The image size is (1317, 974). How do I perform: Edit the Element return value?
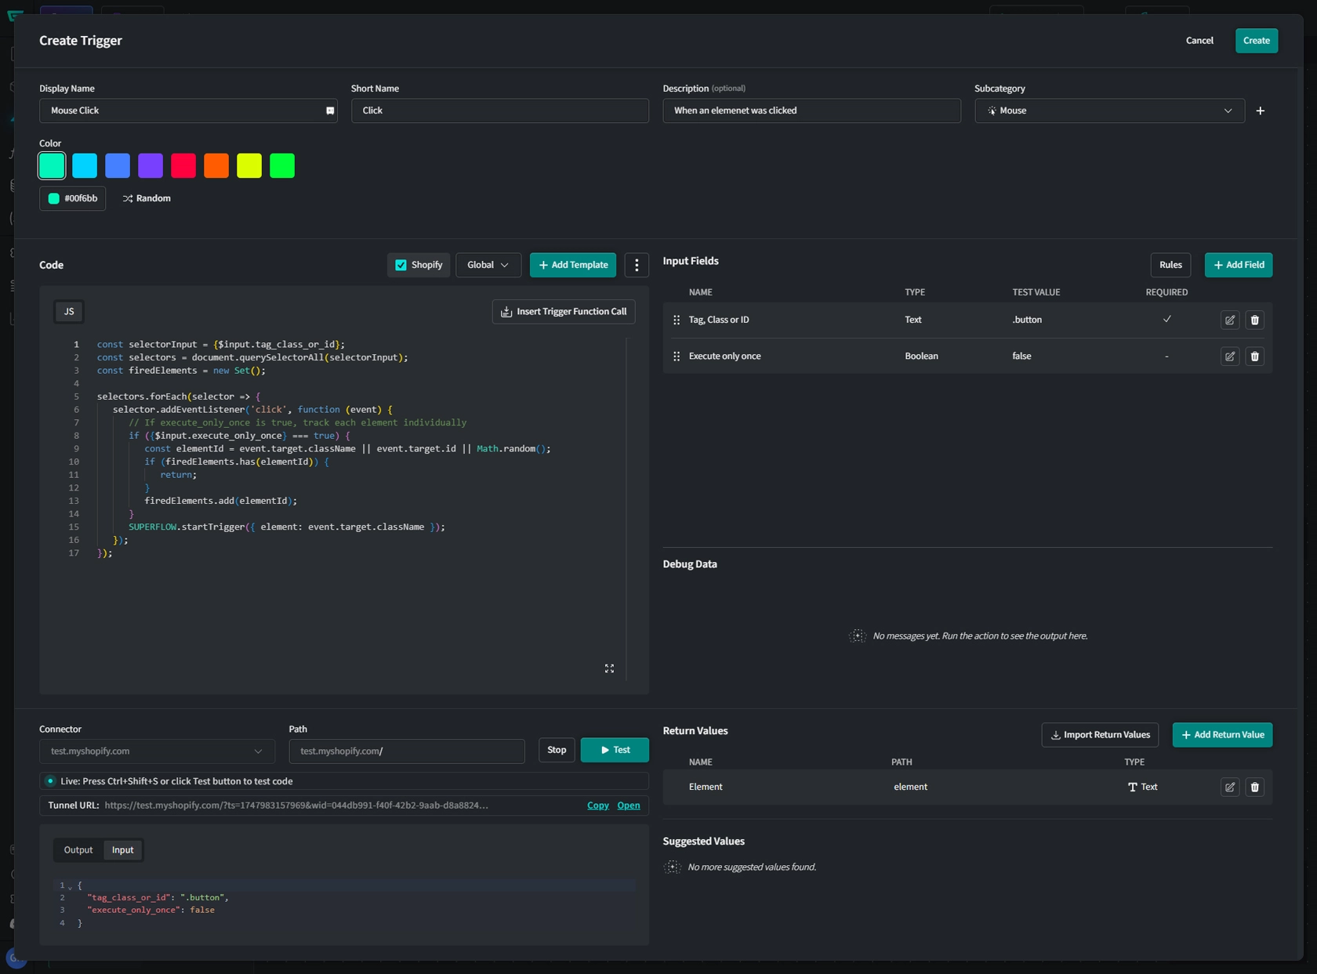tap(1229, 787)
